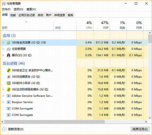Switch to the 服务 tab
Image resolution: width=152 pixels, height=135 pixels.
(70, 15)
